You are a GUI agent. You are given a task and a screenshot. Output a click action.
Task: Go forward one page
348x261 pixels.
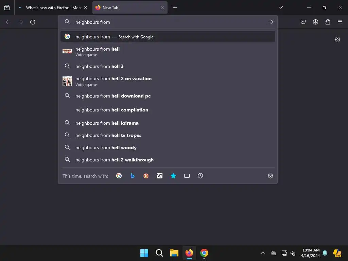click(x=20, y=22)
